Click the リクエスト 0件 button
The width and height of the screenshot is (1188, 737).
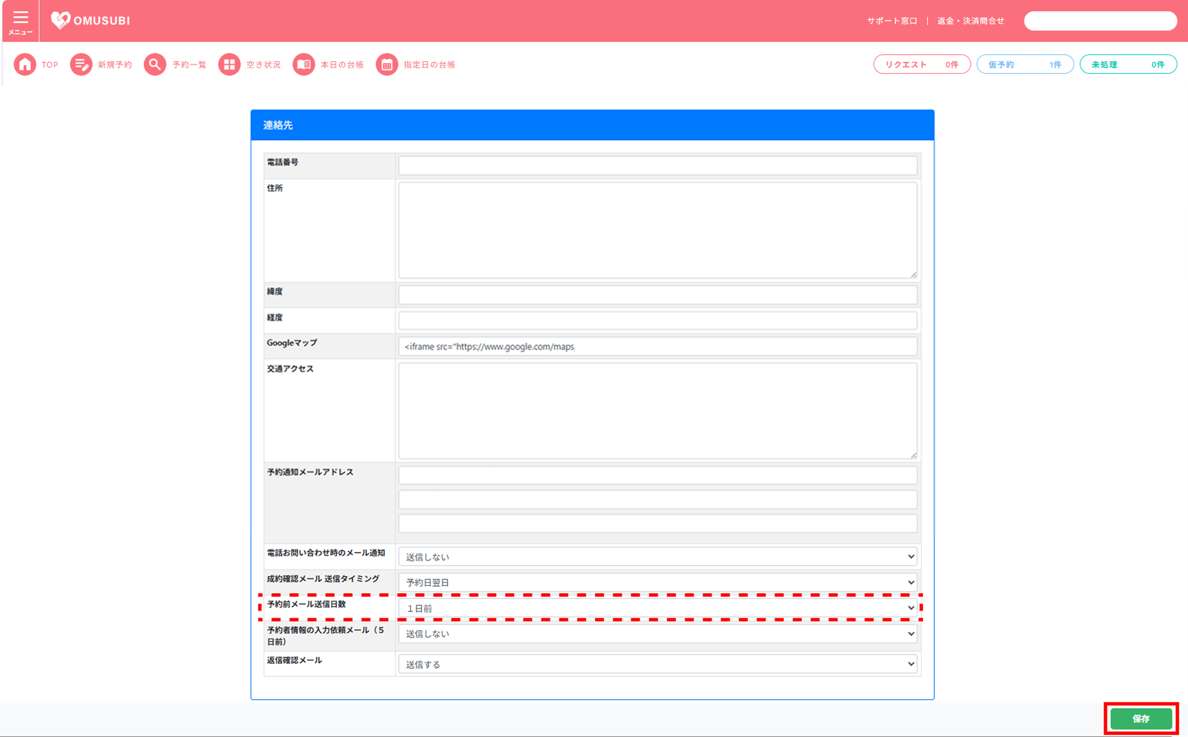tap(922, 64)
